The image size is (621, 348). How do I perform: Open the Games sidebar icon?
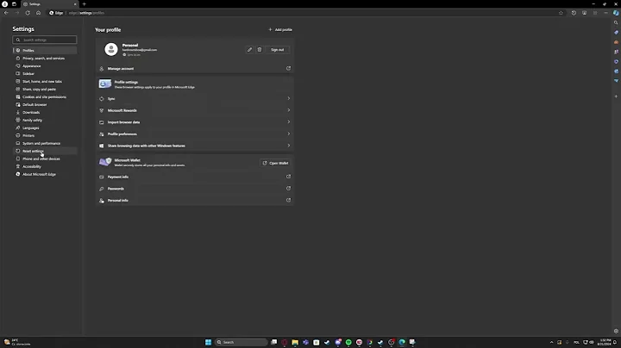click(x=616, y=52)
